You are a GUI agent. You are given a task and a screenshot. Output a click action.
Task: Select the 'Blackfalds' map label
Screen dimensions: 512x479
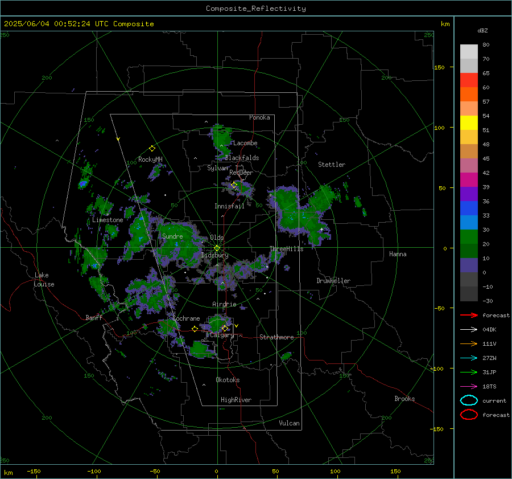(242, 158)
